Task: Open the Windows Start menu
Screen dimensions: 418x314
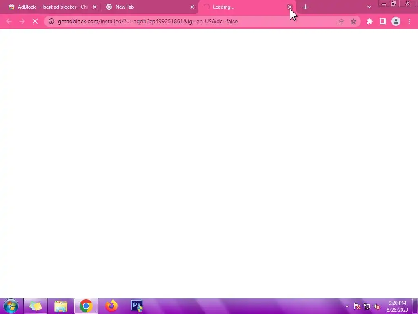Action: [x=11, y=306]
